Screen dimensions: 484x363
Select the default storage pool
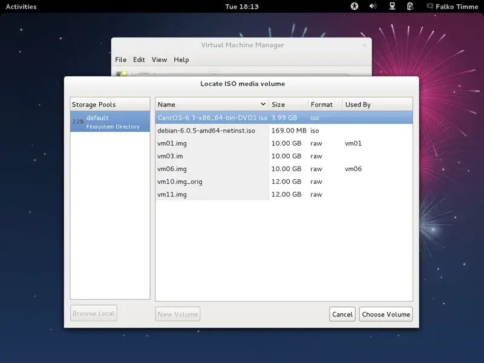pyautogui.click(x=110, y=122)
